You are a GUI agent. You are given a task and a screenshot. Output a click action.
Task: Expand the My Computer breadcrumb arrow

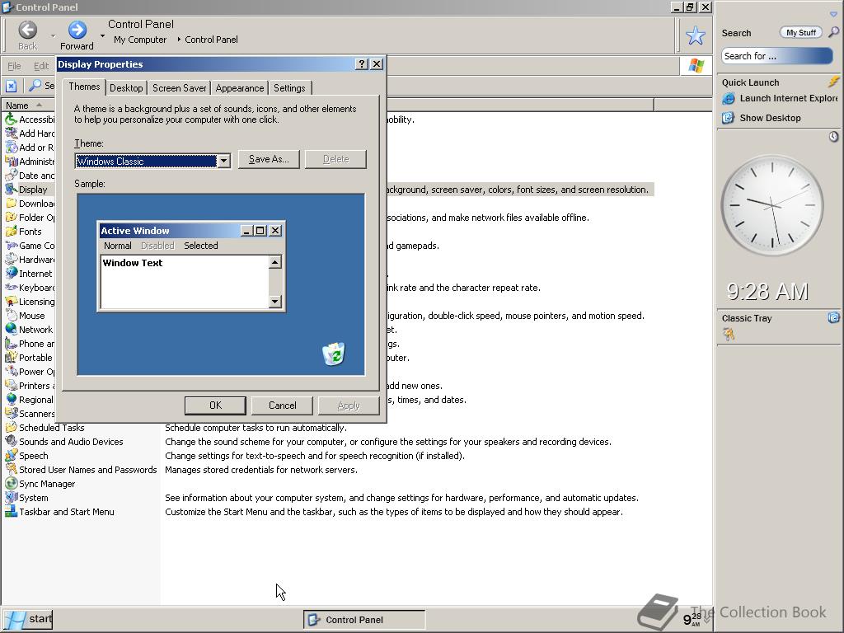179,40
